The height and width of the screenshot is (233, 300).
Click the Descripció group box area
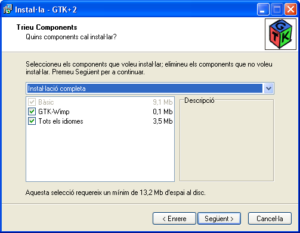(227, 140)
